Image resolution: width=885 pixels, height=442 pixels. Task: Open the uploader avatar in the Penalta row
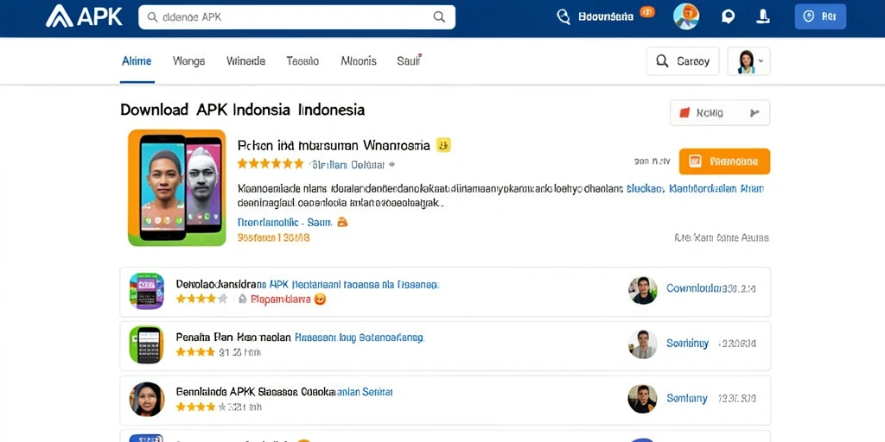click(x=642, y=344)
